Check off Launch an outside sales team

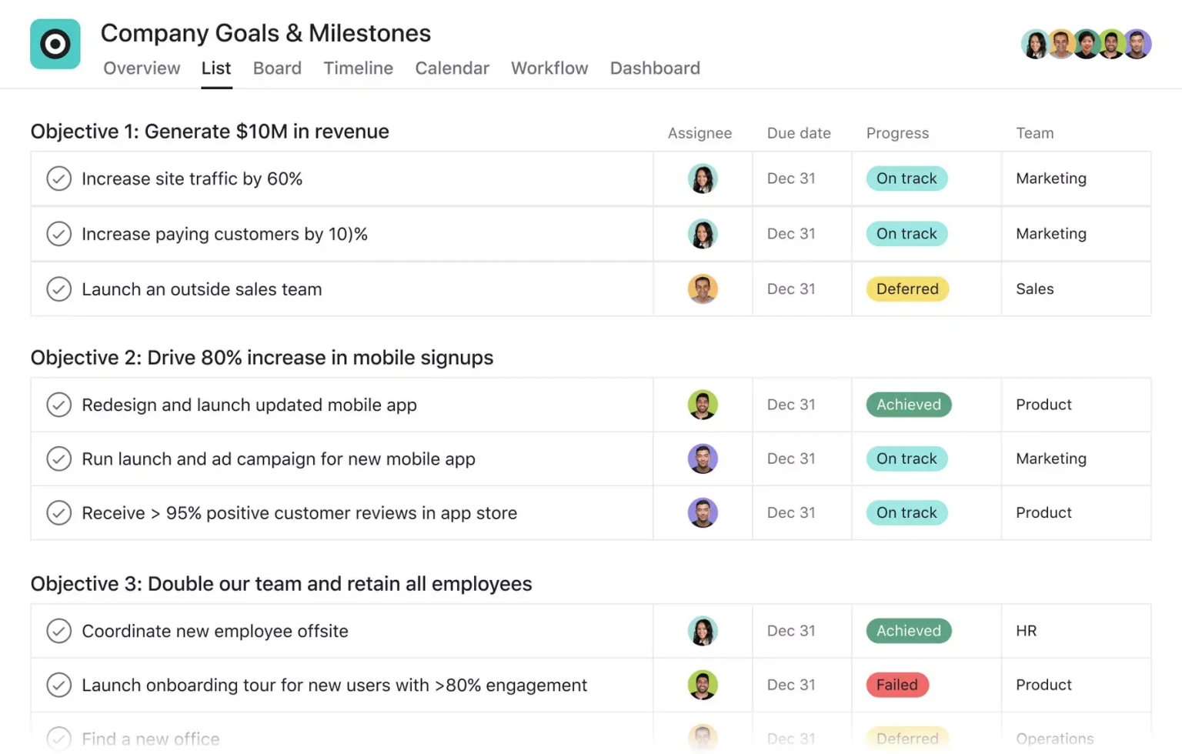tap(59, 289)
